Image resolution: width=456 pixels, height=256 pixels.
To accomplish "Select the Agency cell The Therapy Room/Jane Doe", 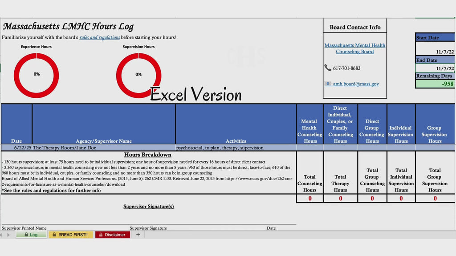I will (104, 148).
